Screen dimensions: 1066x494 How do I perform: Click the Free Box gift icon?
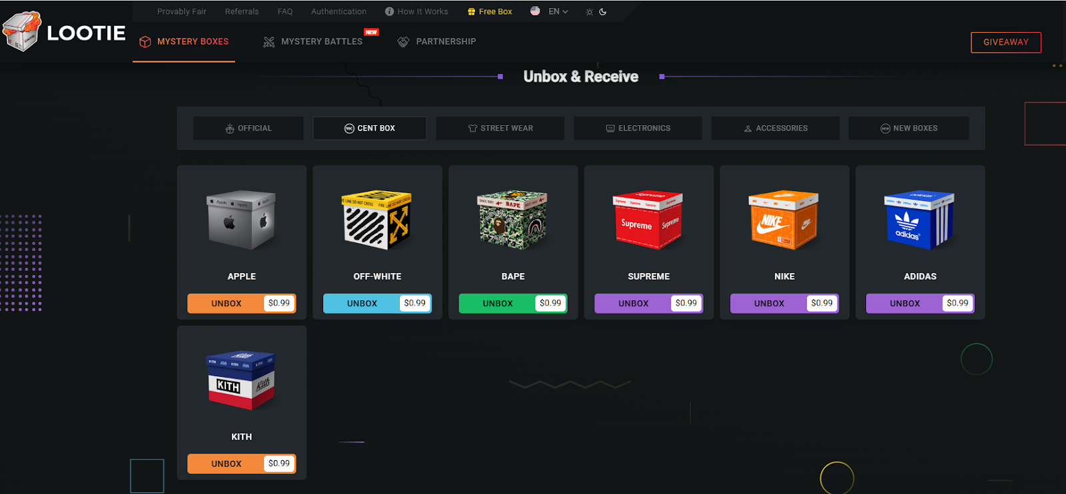click(471, 11)
